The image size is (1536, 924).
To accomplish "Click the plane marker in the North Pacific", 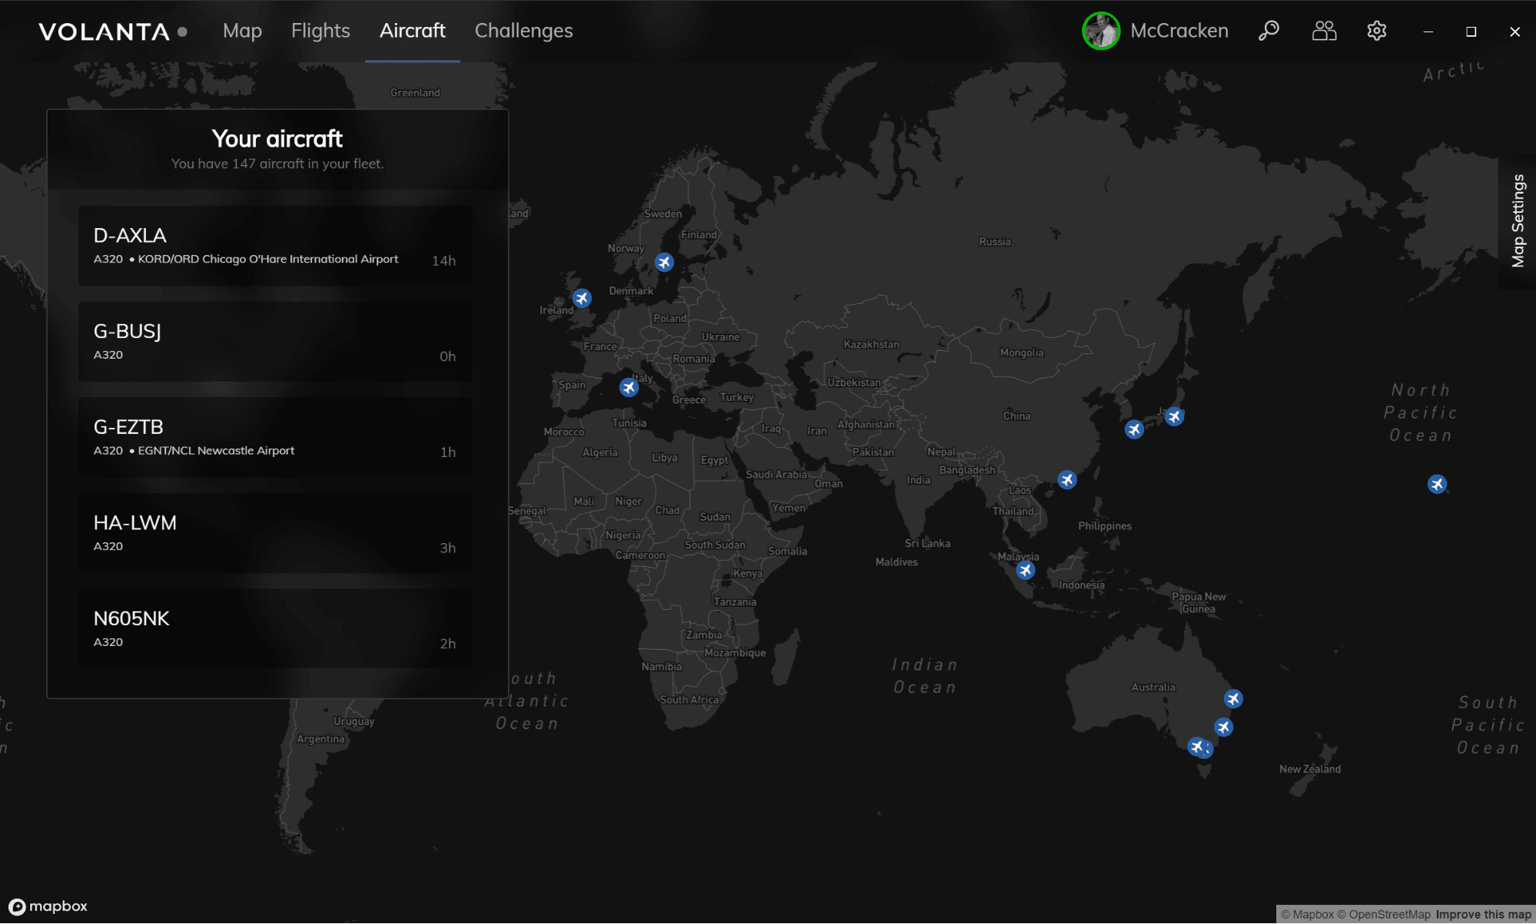I will 1437,484.
